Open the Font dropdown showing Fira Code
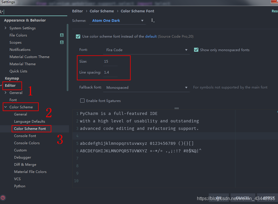278x204 pixels. coord(147,50)
